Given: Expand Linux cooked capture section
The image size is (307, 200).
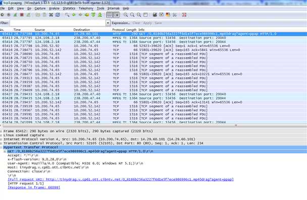Looking at the screenshot, I should [x=1, y=135].
